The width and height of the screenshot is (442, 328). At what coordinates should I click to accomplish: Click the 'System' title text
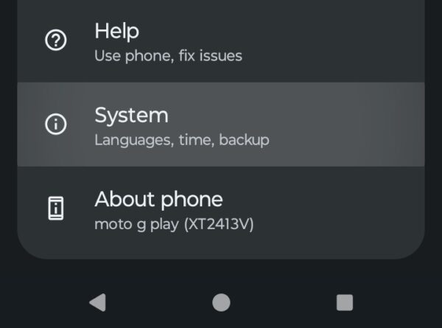(131, 116)
